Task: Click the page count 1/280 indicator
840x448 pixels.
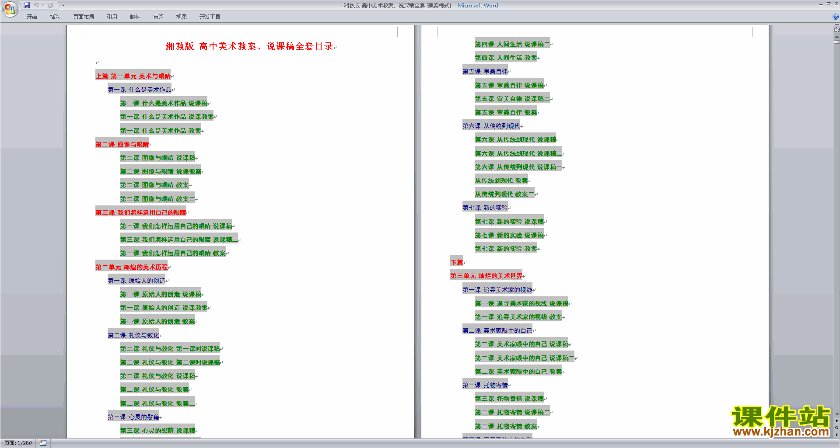Action: [x=18, y=443]
